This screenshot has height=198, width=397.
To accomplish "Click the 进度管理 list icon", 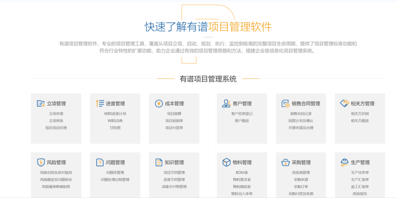I will [100, 103].
